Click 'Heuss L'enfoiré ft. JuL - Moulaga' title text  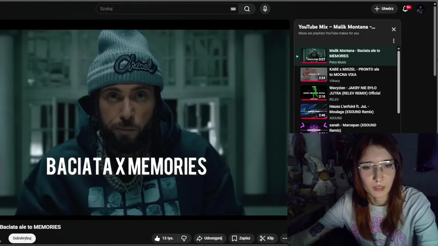[x=351, y=109]
